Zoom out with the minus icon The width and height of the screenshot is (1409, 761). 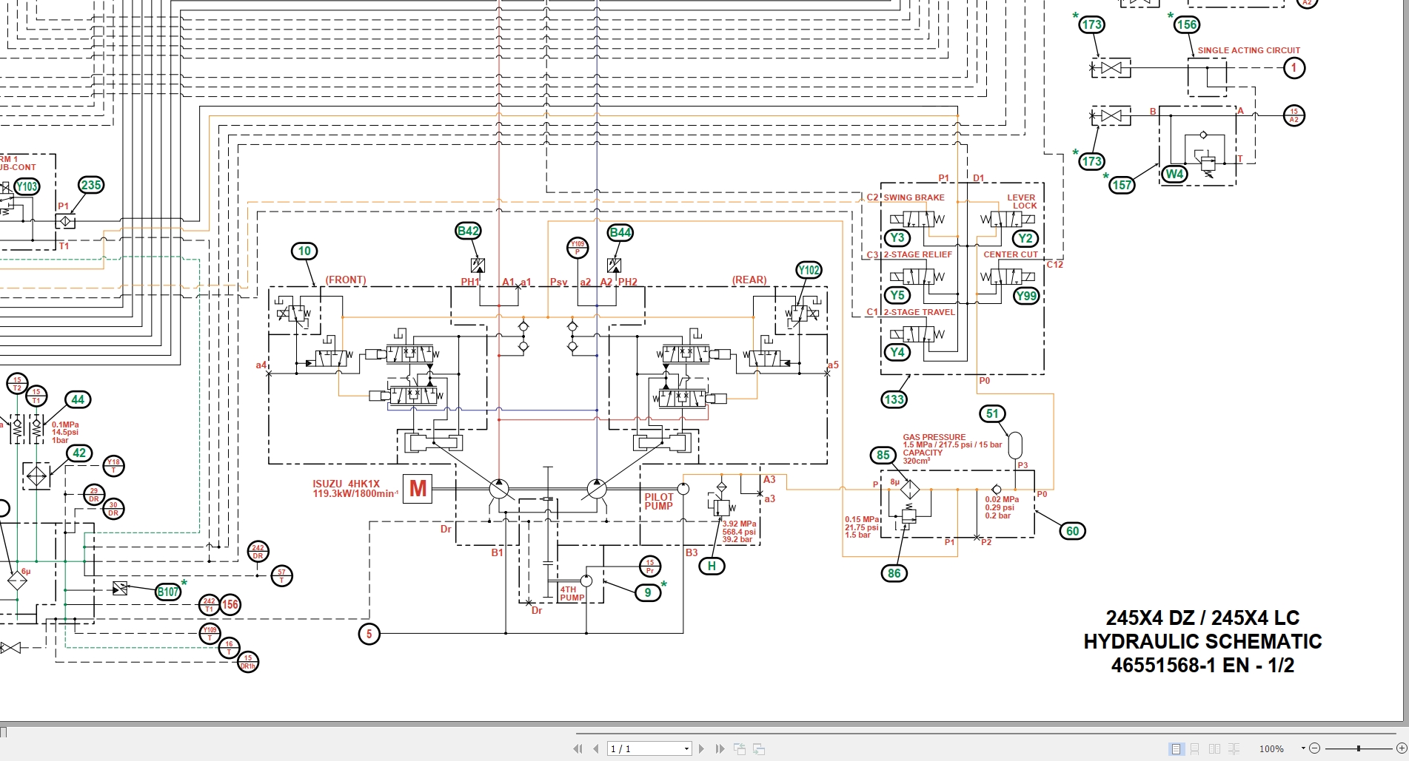point(1316,748)
